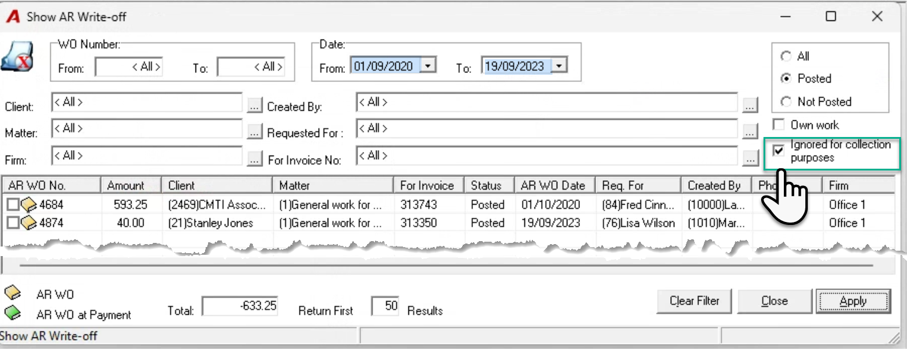Click the Requested For filter field
The image size is (907, 350).
point(546,129)
